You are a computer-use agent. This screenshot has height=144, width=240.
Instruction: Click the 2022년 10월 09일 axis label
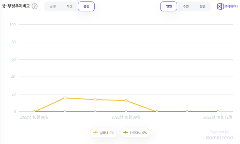(126, 117)
